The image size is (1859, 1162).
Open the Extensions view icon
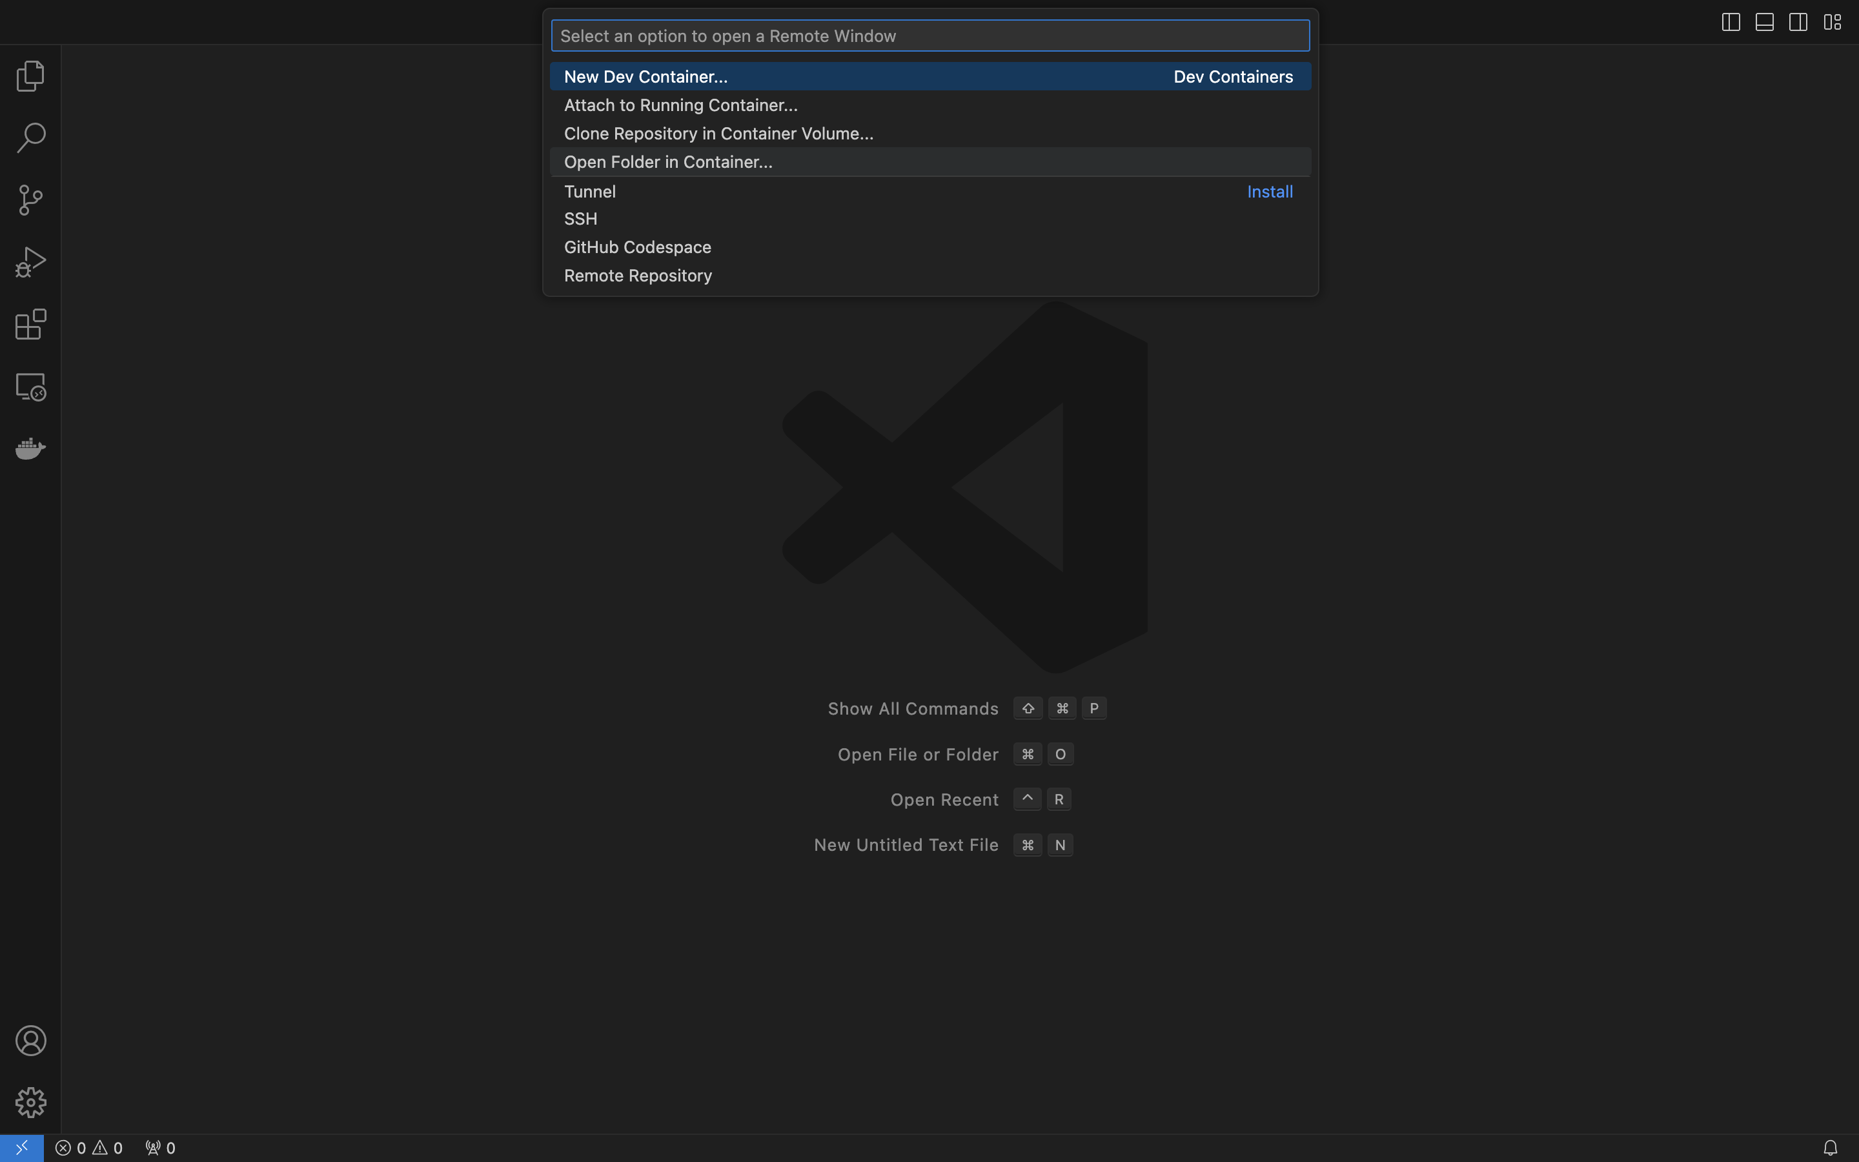(x=31, y=324)
